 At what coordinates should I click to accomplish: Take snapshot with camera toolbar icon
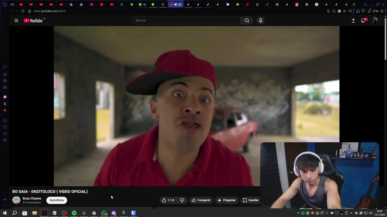334,11
